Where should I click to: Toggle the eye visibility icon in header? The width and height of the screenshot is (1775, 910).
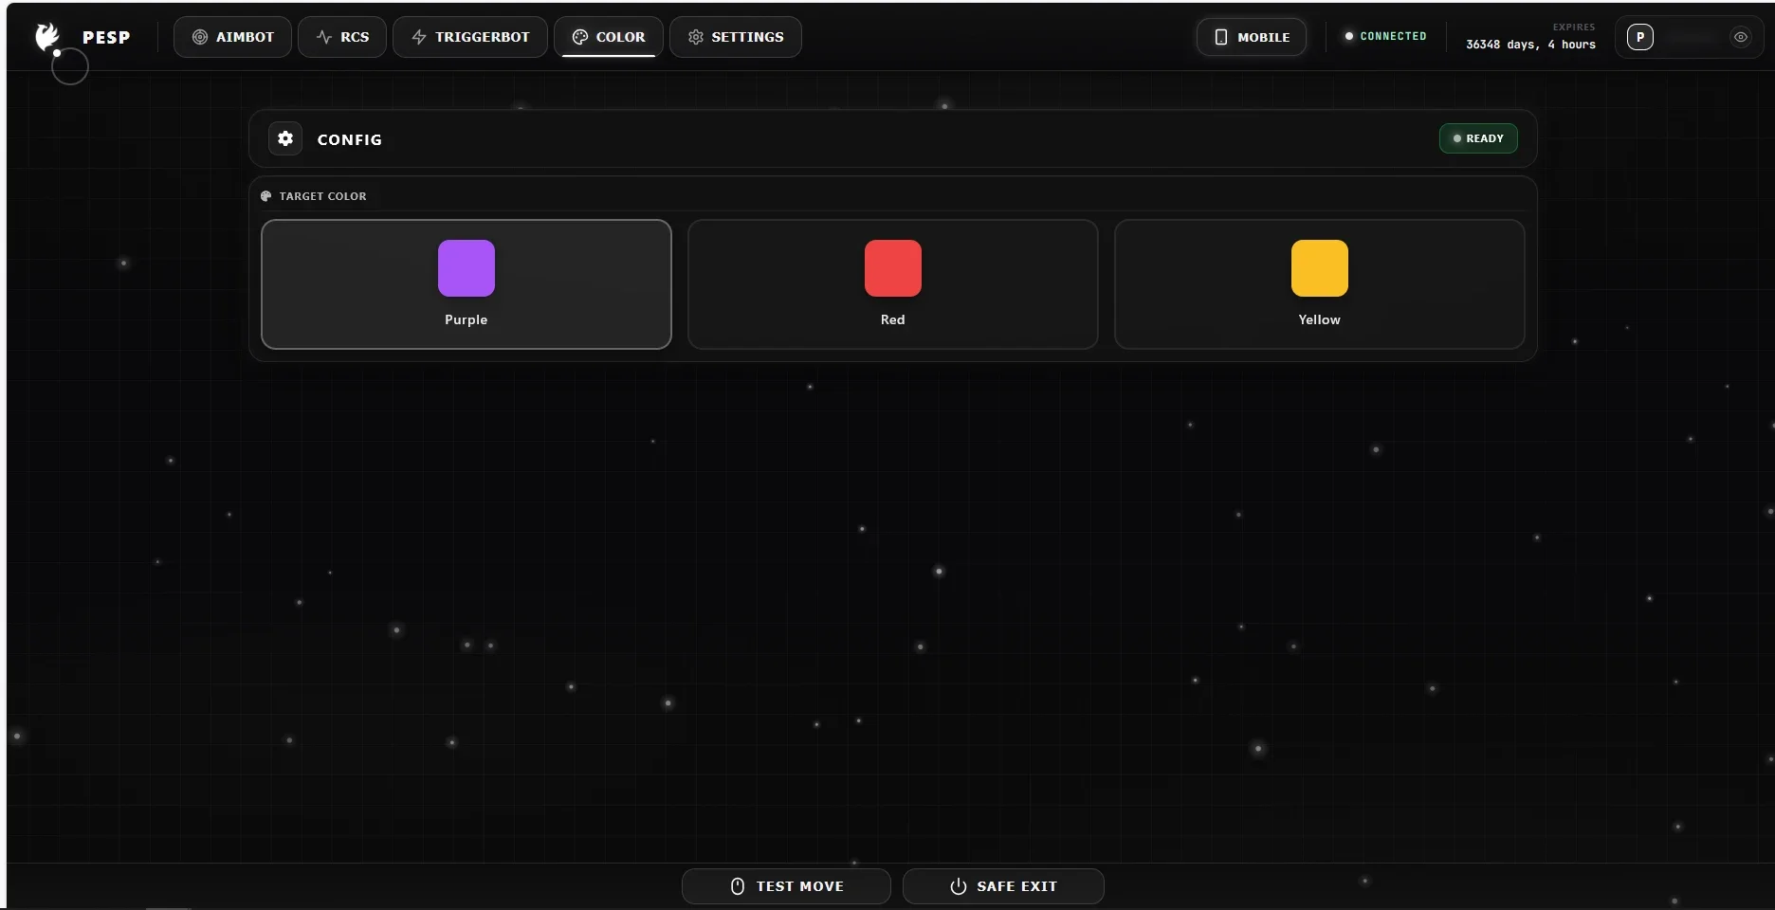[x=1741, y=37]
